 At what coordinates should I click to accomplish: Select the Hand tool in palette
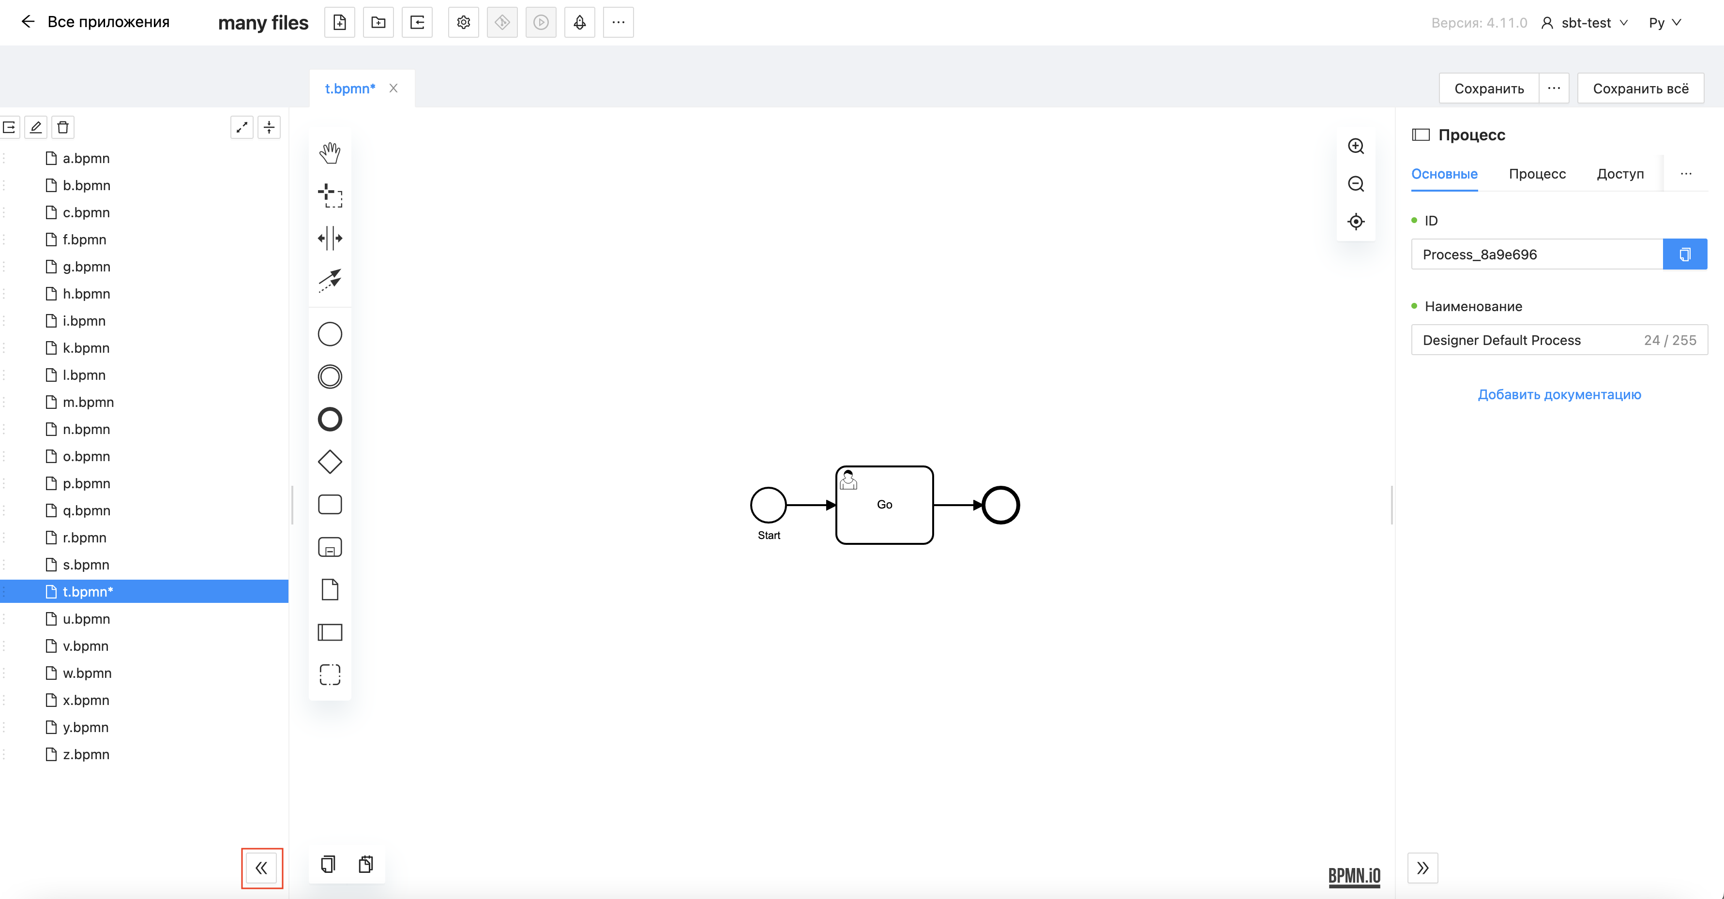pyautogui.click(x=329, y=152)
